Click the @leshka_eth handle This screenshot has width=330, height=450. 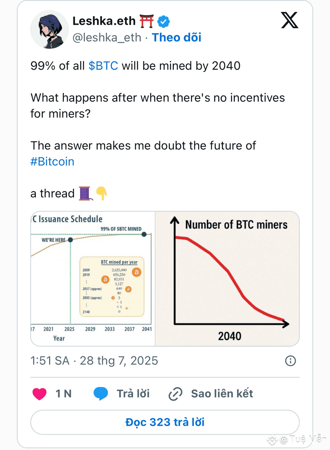(x=107, y=37)
